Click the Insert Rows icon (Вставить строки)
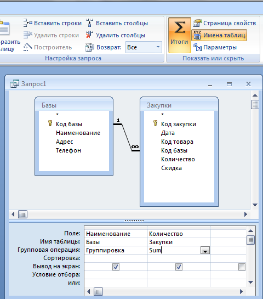 [28, 23]
